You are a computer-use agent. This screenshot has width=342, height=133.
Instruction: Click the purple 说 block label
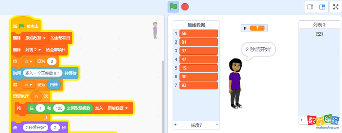click(15, 128)
